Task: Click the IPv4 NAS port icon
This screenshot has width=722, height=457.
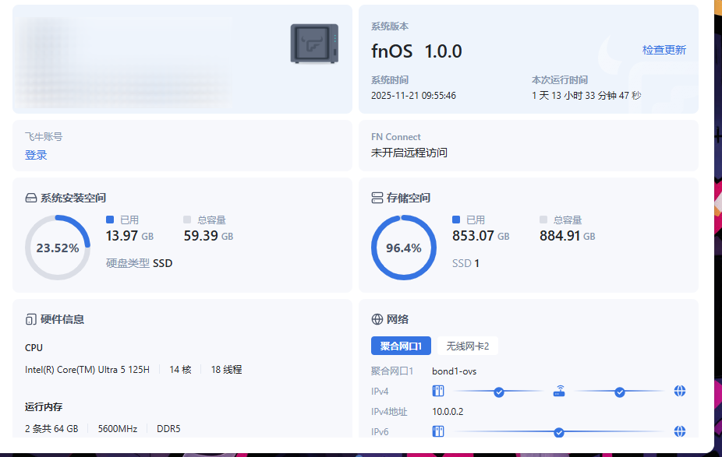Action: pyautogui.click(x=438, y=392)
